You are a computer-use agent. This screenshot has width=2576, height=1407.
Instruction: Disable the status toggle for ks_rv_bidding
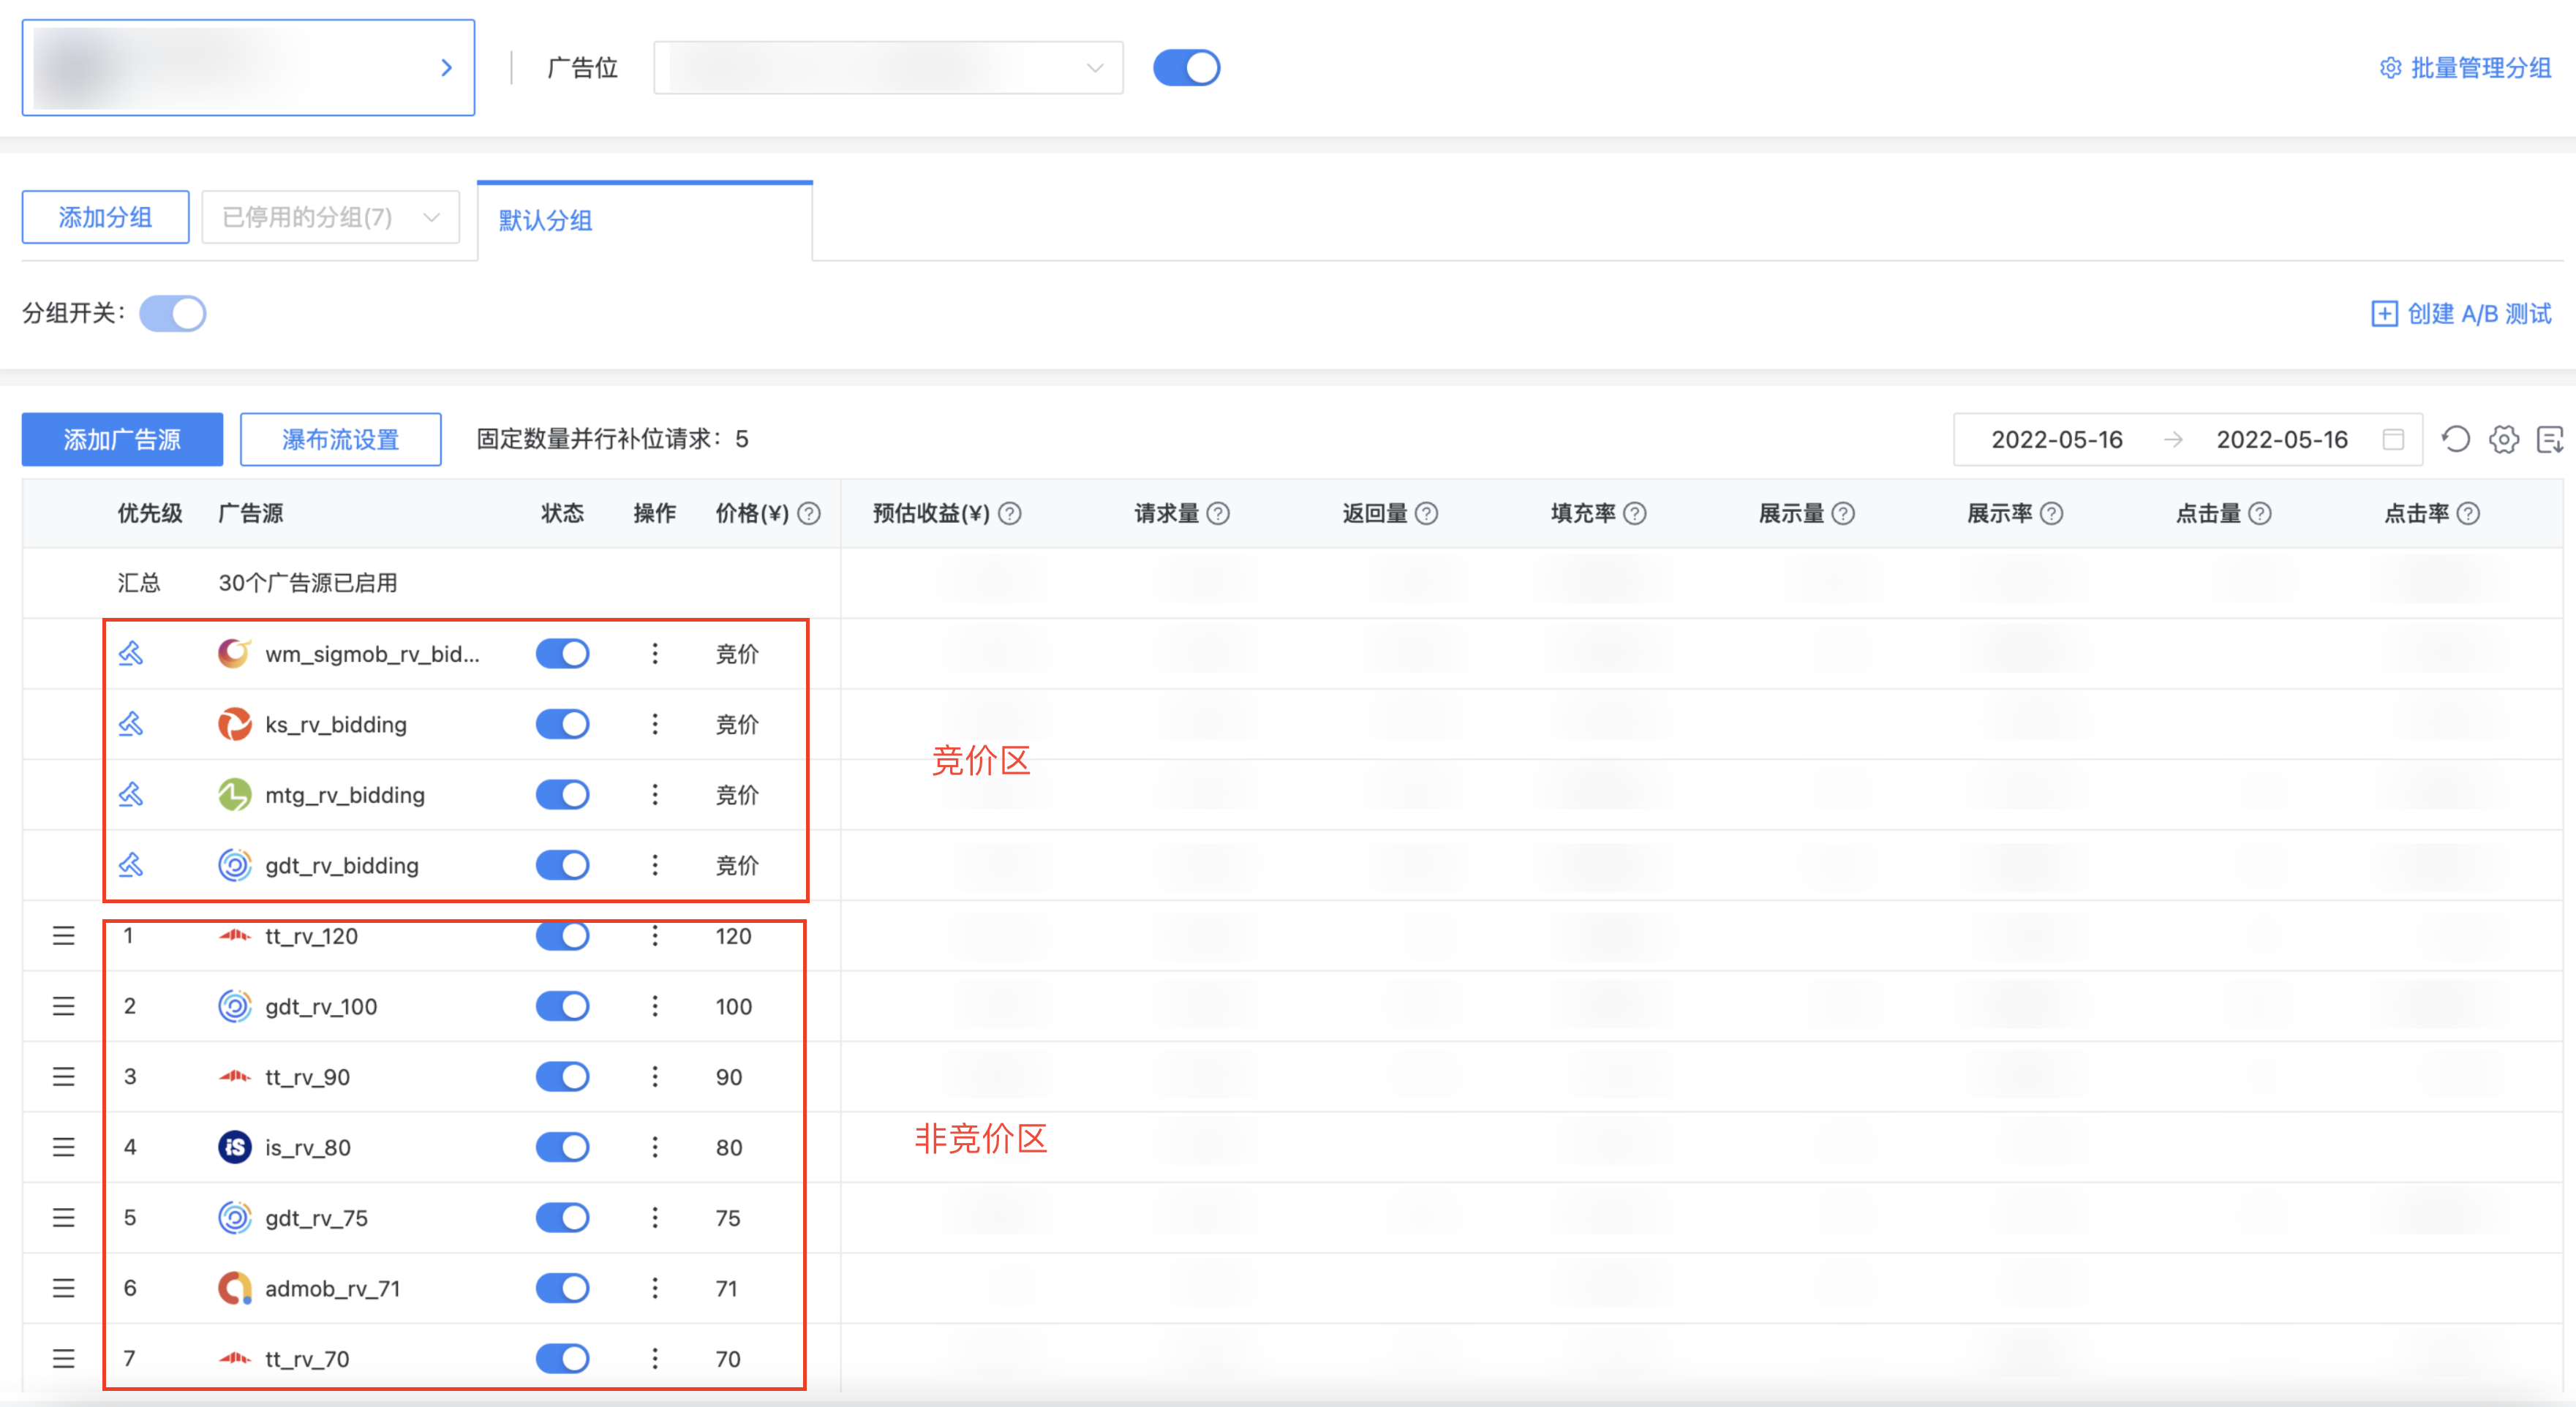point(562,724)
